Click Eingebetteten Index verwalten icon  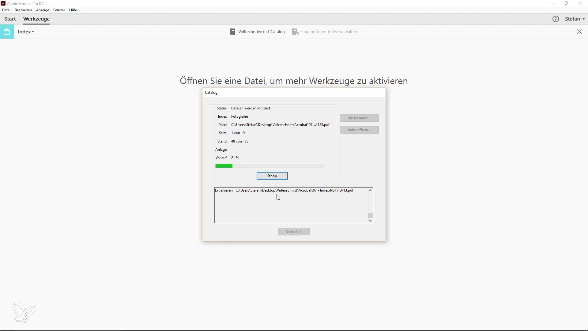(295, 32)
